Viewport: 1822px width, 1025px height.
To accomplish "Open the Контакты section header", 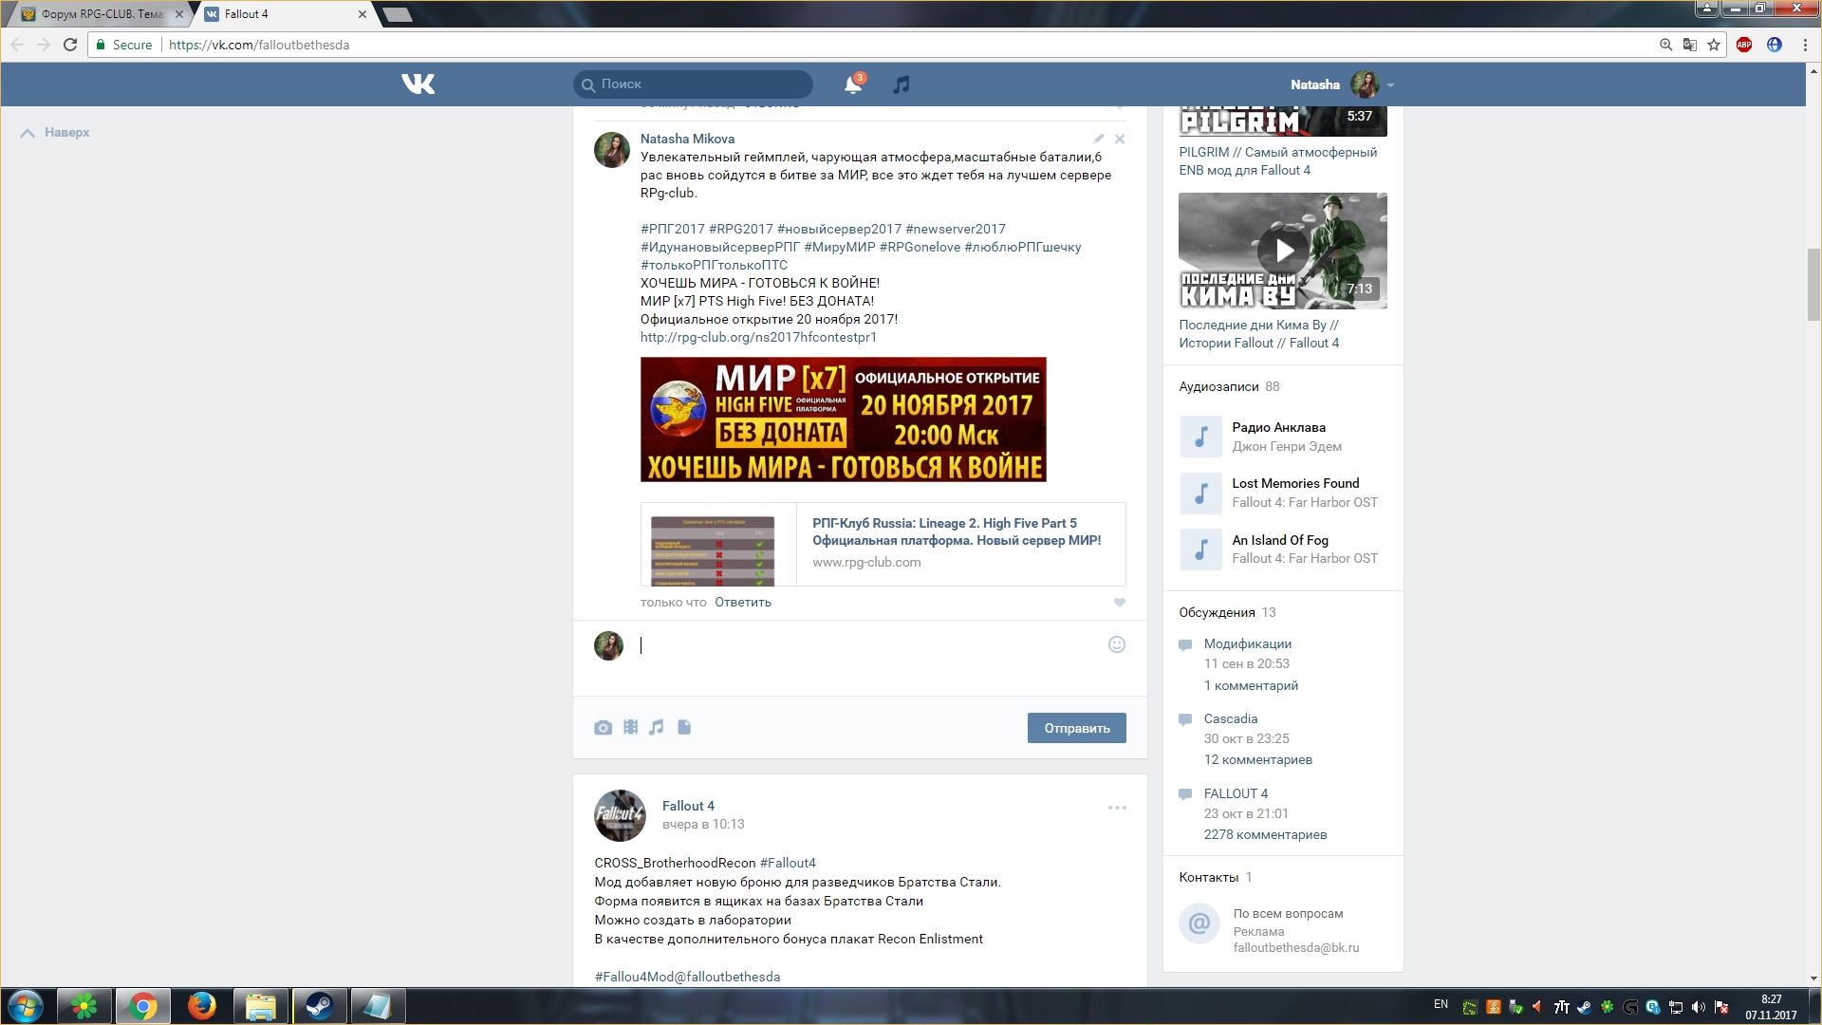I will (x=1216, y=877).
